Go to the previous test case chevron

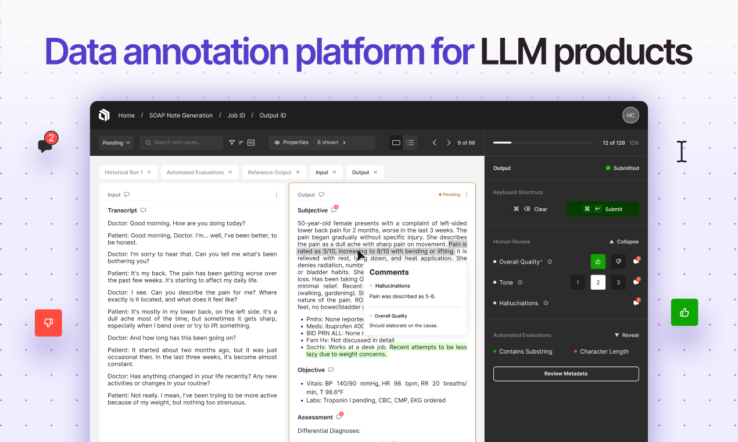434,142
